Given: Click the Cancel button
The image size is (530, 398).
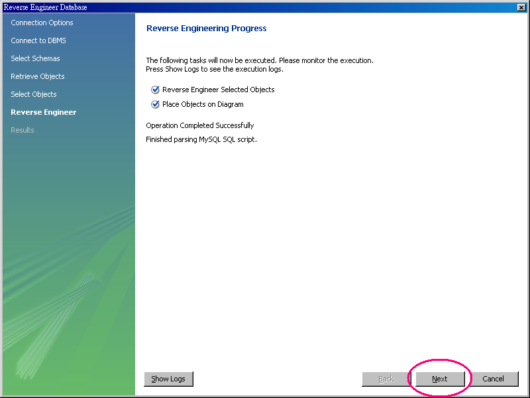Looking at the screenshot, I should (493, 379).
